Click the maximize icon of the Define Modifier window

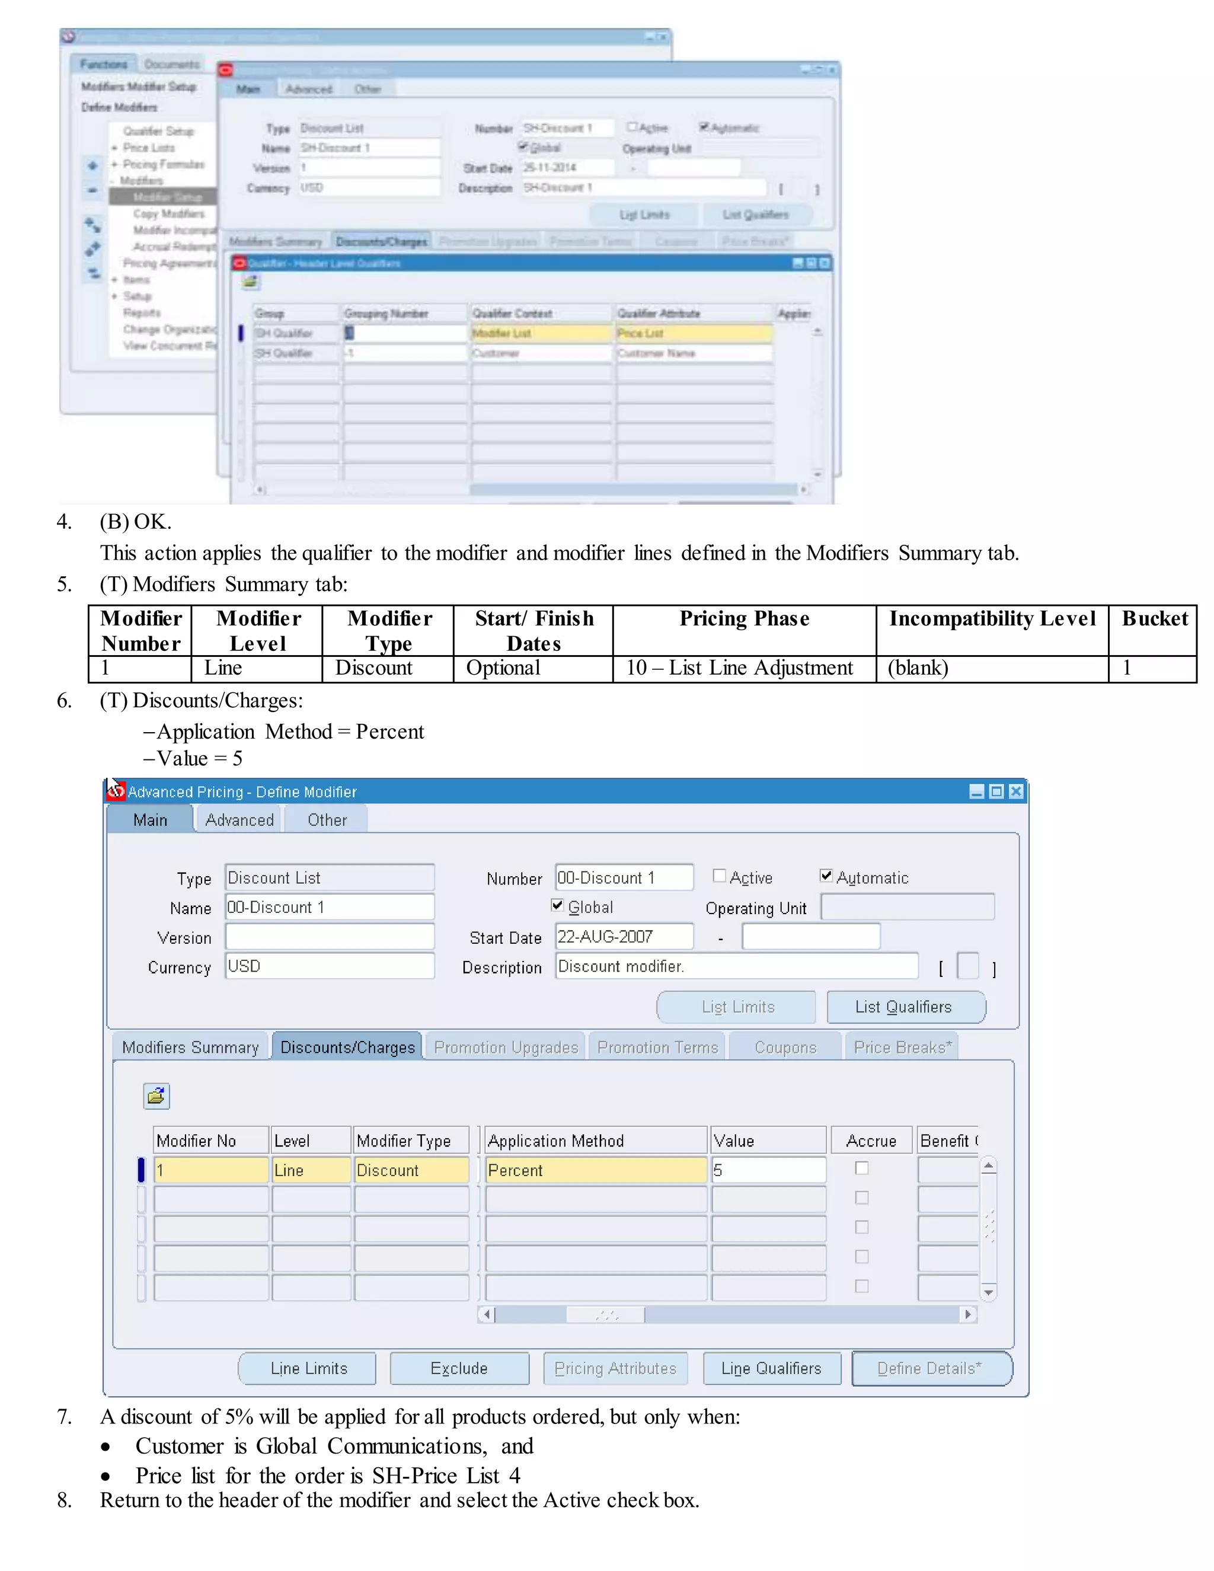point(996,791)
